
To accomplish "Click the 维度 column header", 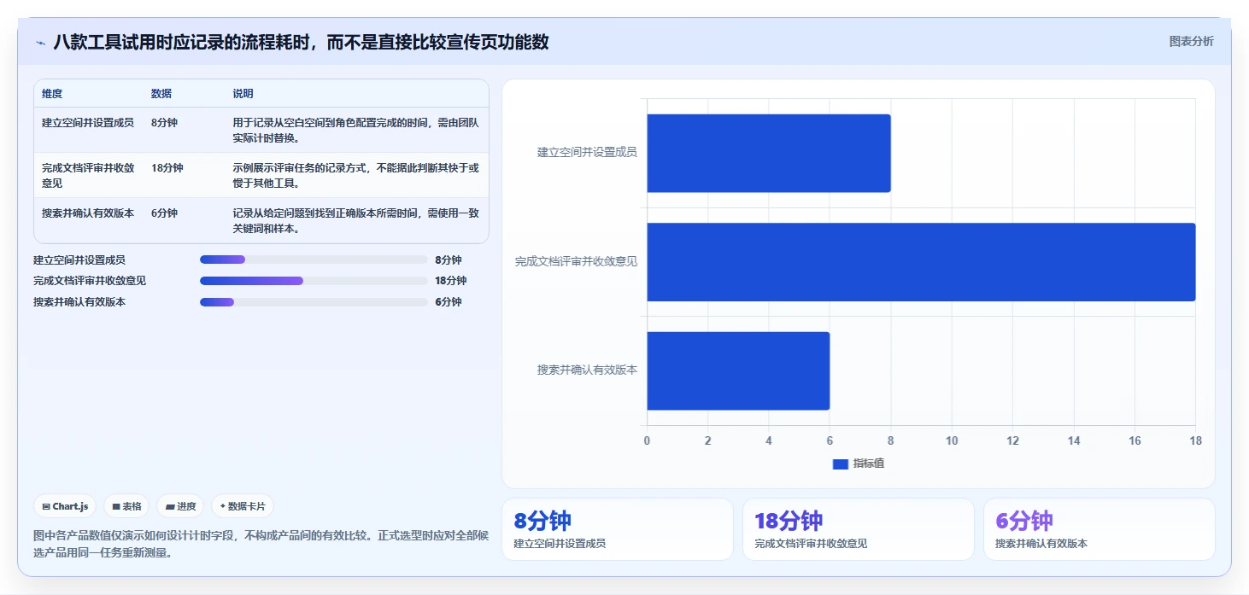I will coord(52,94).
